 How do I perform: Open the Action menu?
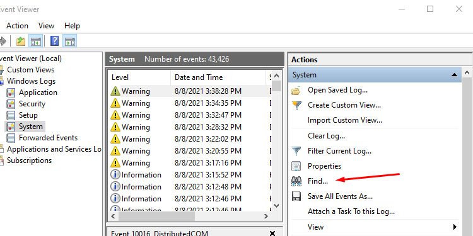(x=17, y=26)
